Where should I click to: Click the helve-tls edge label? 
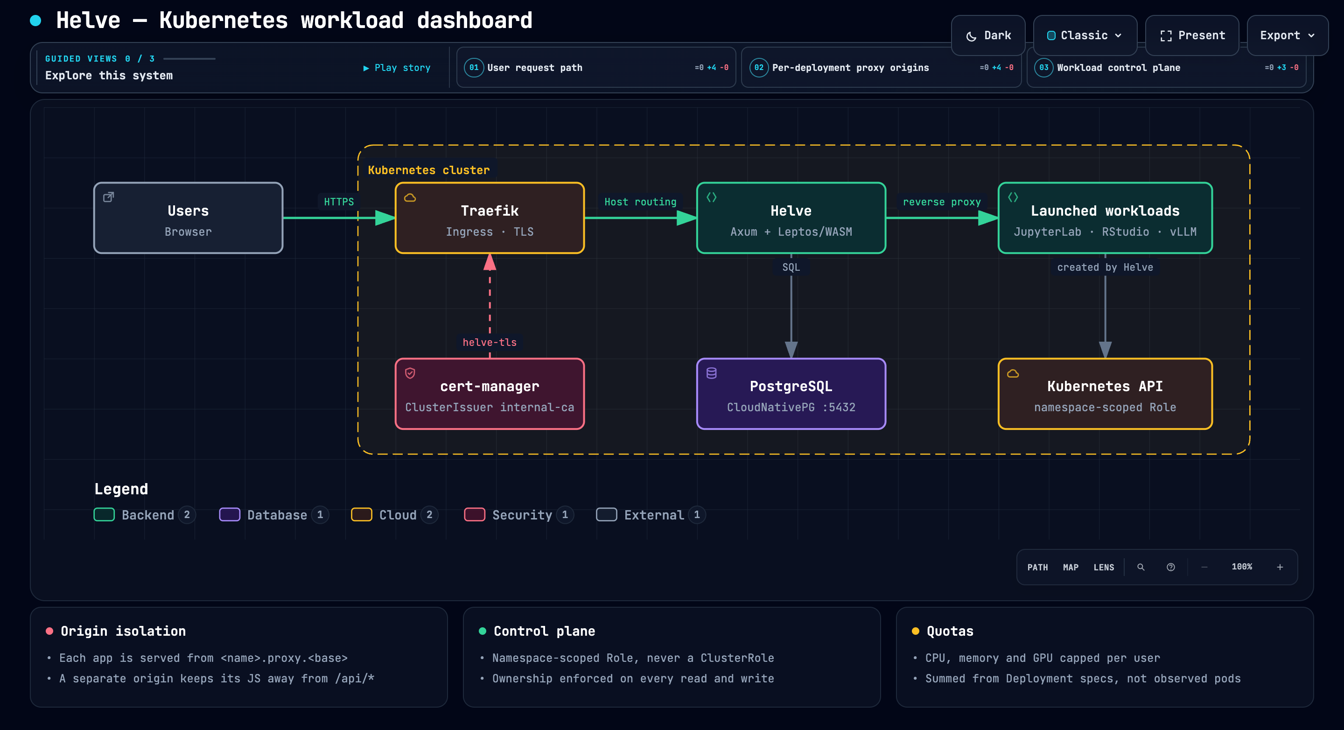pos(490,342)
